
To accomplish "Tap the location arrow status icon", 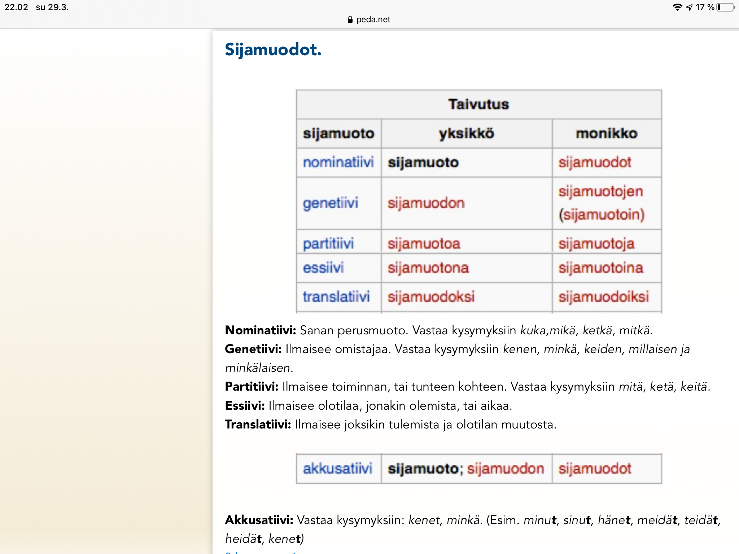I will [x=689, y=7].
